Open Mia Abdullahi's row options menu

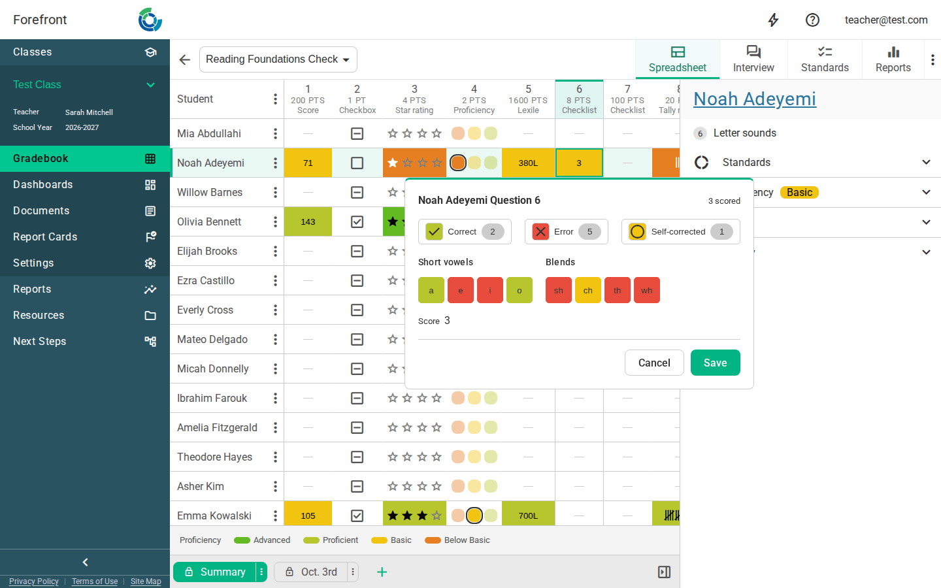coord(275,133)
